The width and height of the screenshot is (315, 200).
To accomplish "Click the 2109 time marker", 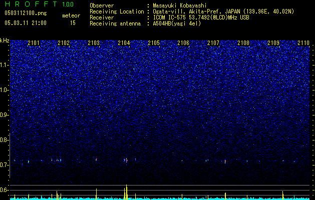I will pyautogui.click(x=273, y=42).
